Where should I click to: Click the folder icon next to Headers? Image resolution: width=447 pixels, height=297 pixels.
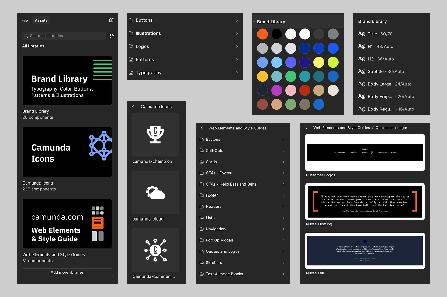click(x=202, y=206)
